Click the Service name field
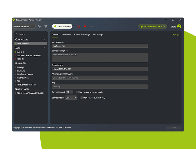This screenshot has width=196, height=149. (x=100, y=46)
